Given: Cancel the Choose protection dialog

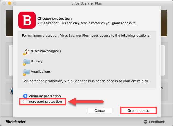Looking at the screenshot, I should [100, 110].
